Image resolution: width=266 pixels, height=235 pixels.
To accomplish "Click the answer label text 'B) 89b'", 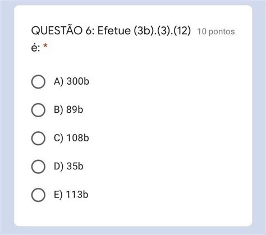I will tap(68, 110).
